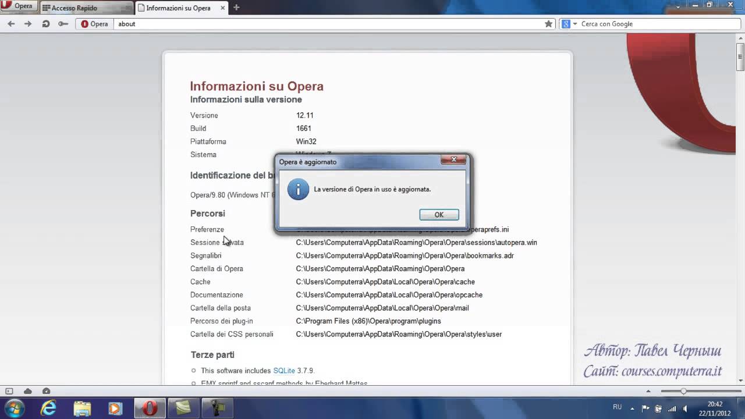Click the Opera Turbo icon in status bar

click(x=47, y=391)
